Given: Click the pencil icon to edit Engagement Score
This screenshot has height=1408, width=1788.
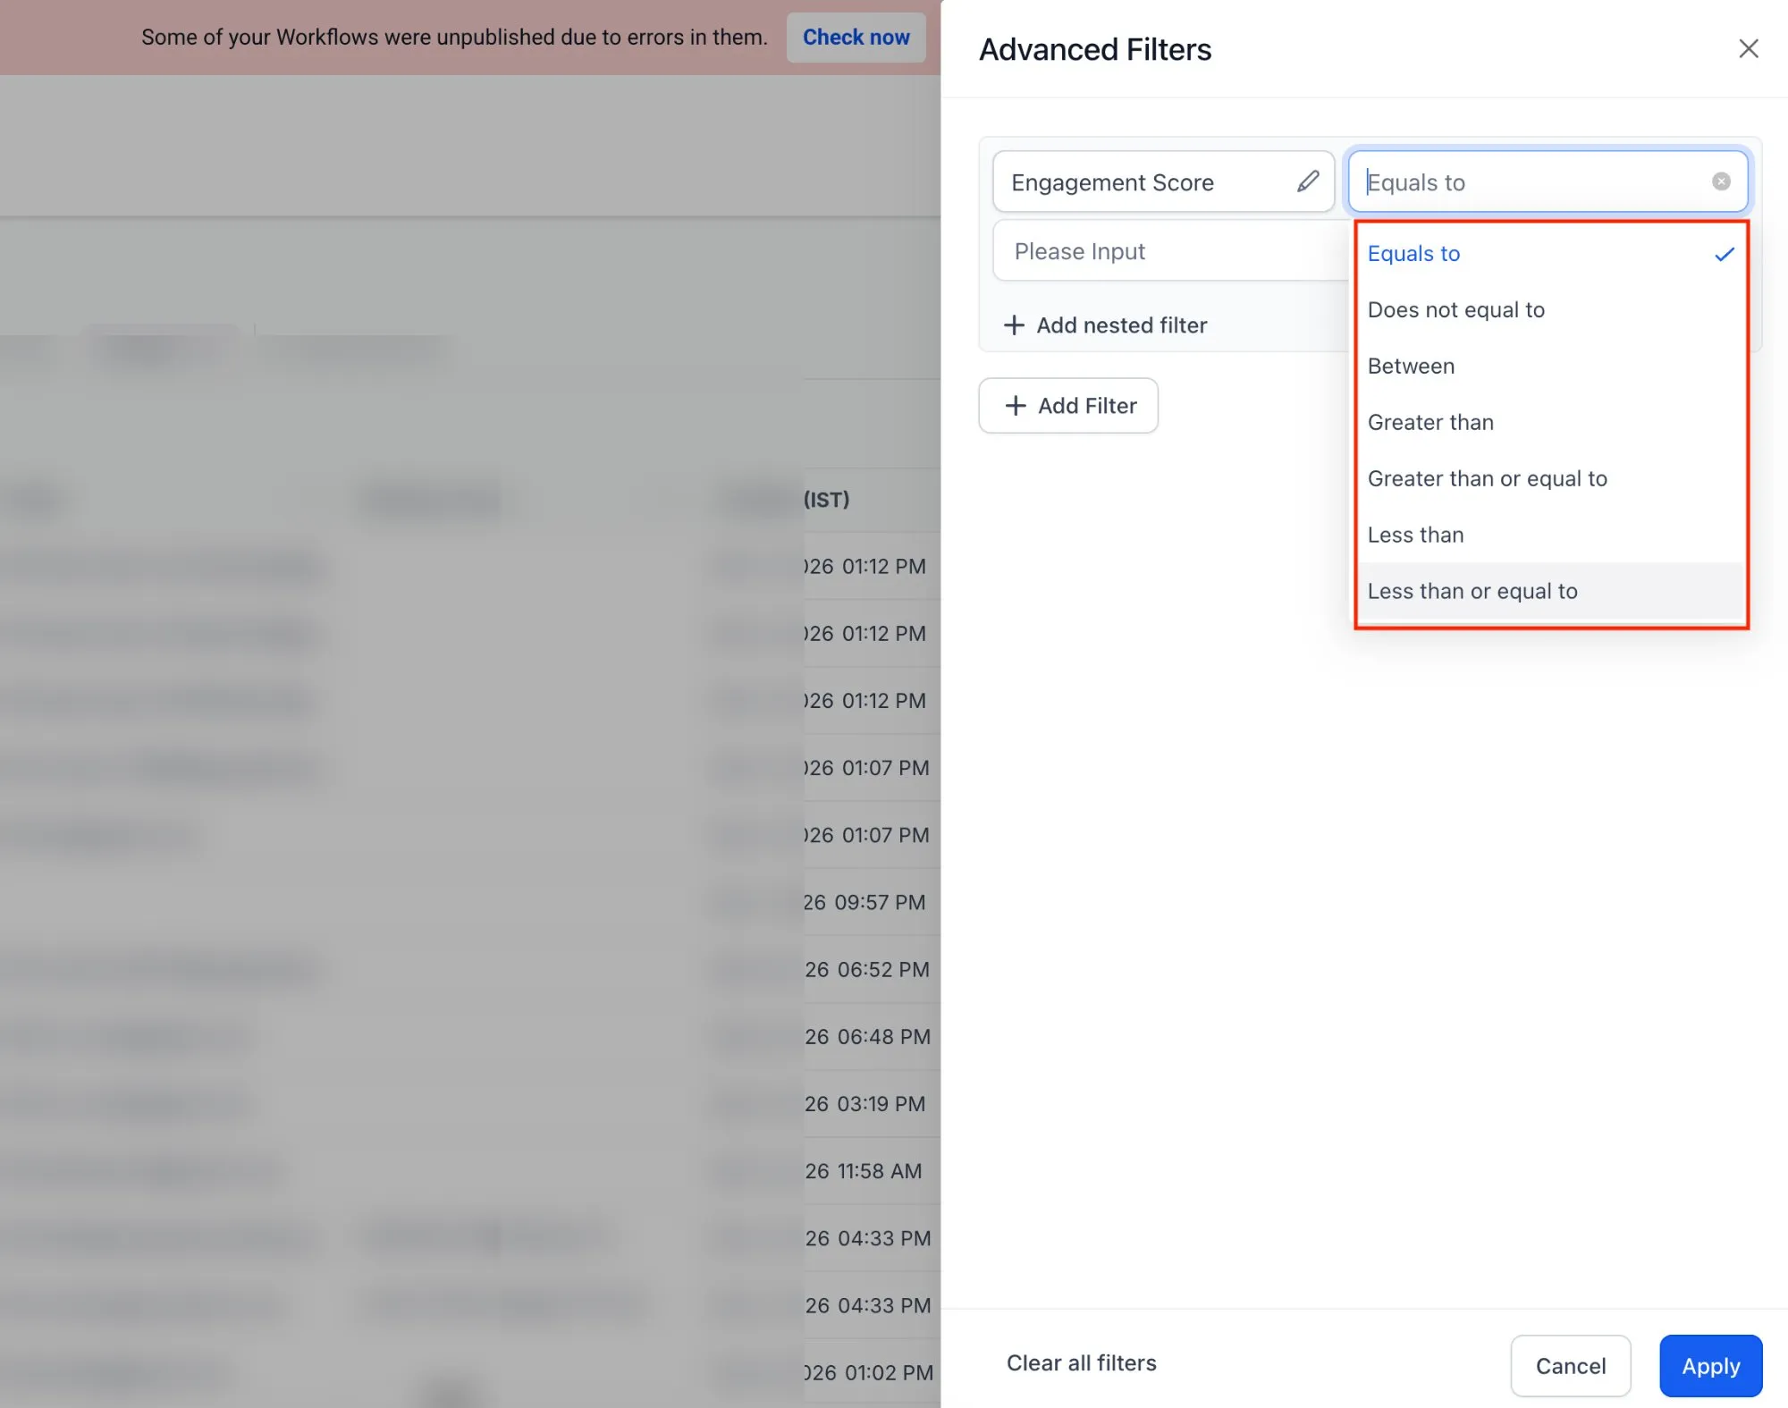Looking at the screenshot, I should coord(1308,181).
